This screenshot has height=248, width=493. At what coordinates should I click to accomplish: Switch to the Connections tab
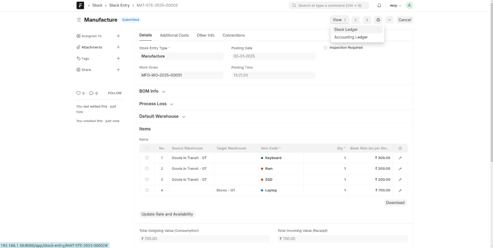233,35
